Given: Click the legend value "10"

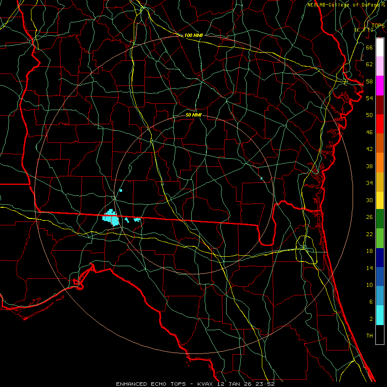Looking at the screenshot, I should (x=369, y=285).
